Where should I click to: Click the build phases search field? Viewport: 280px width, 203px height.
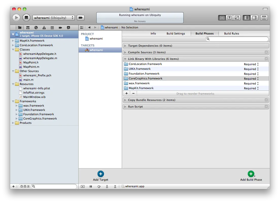tap(237, 39)
